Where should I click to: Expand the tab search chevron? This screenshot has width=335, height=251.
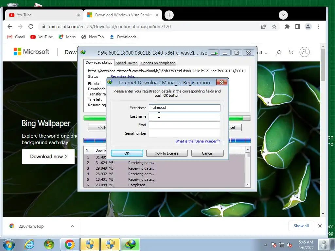[x=283, y=15]
